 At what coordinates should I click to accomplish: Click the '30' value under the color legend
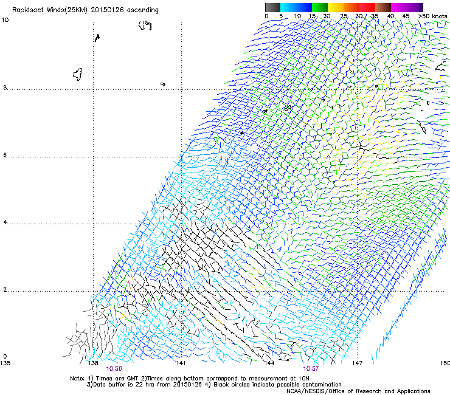[359, 16]
